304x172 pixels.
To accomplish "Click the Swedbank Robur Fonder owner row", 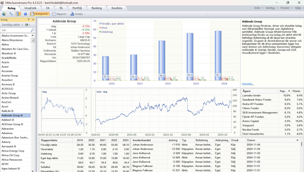I will (x=272, y=100).
